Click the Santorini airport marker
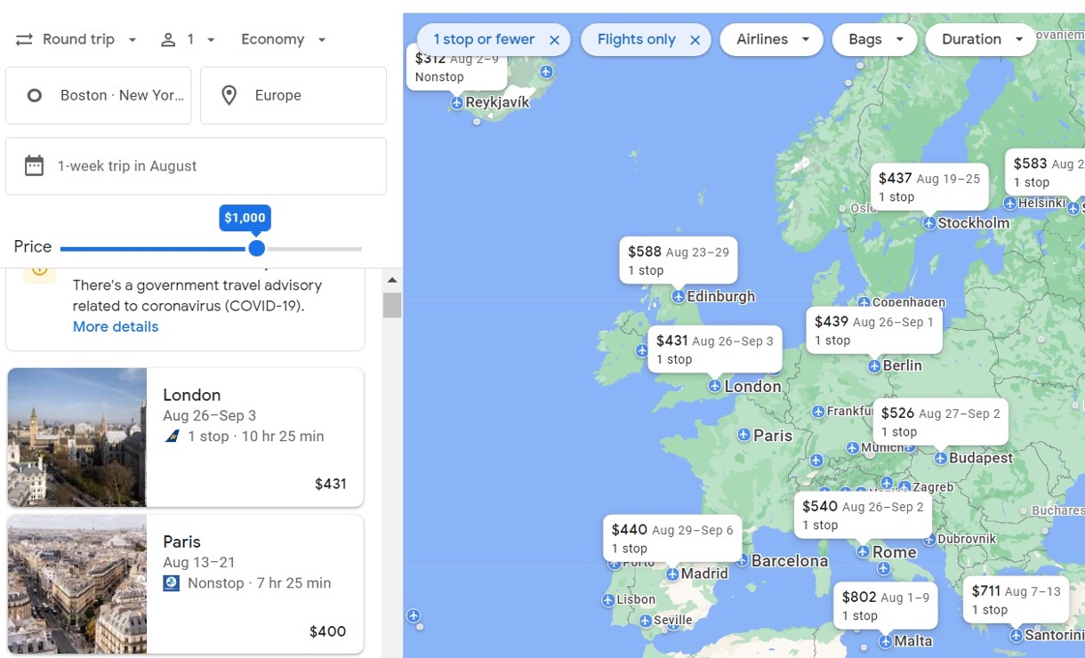 (x=1017, y=636)
